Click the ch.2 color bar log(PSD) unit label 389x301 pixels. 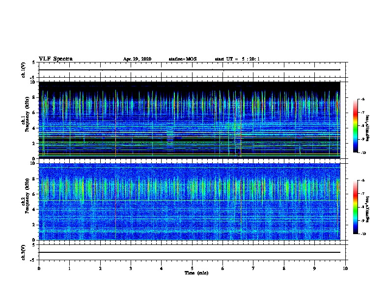pos(367,209)
